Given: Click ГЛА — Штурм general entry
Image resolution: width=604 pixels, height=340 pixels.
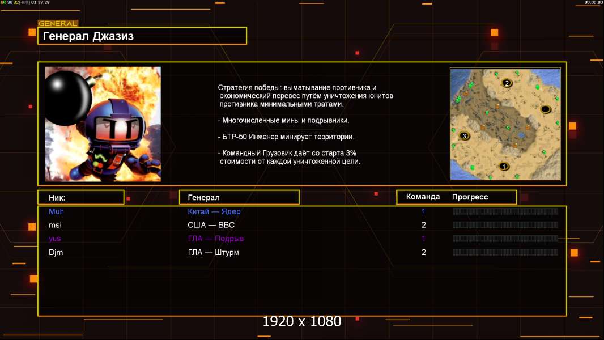Looking at the screenshot, I should pyautogui.click(x=214, y=252).
